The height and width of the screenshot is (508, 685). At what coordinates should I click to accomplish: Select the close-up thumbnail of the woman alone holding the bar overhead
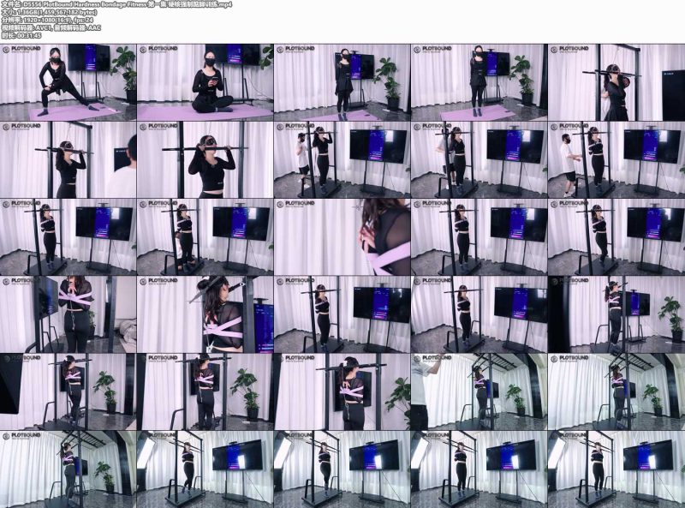click(x=205, y=159)
